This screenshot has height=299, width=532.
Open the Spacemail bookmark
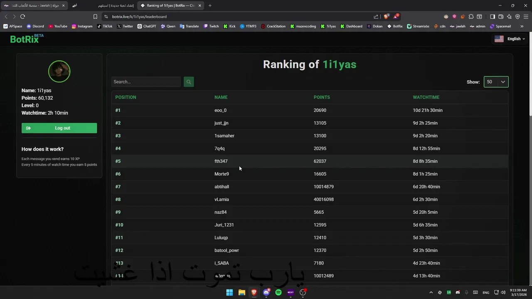500,26
